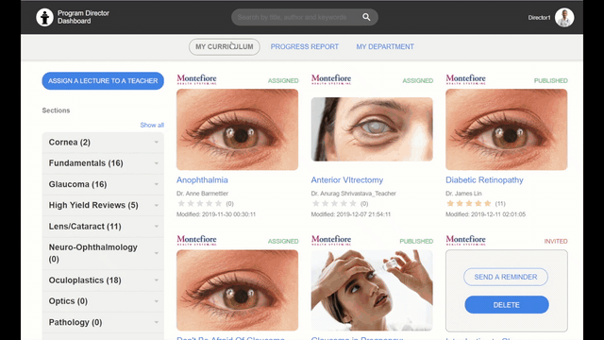Click the Program Director Dashboard logo icon
This screenshot has width=604, height=340.
click(44, 17)
